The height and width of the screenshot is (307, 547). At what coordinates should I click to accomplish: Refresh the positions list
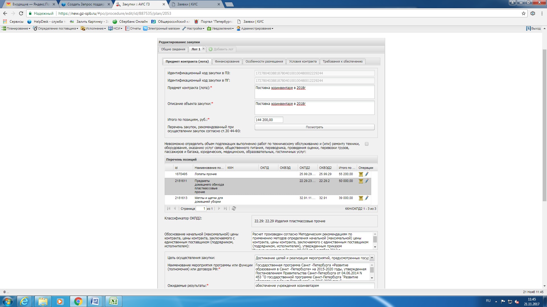click(234, 209)
